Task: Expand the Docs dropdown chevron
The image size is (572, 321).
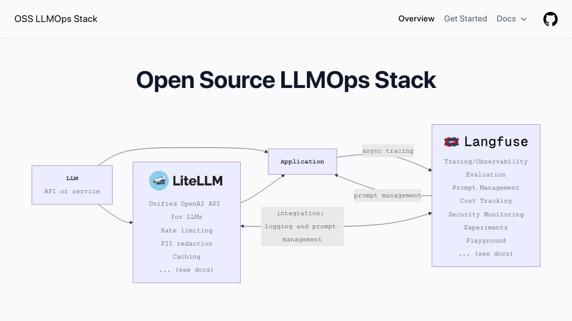Action: click(524, 19)
